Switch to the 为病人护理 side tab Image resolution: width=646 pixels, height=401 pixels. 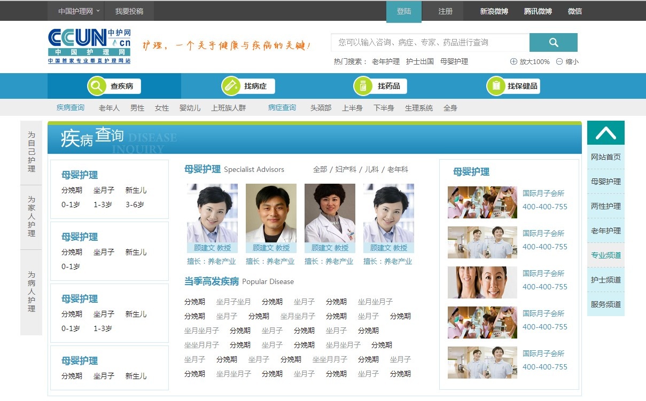(31, 292)
